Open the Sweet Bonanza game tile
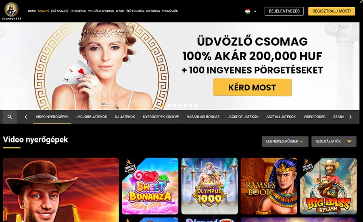Viewport: 363px width, 222px height. pos(150,186)
